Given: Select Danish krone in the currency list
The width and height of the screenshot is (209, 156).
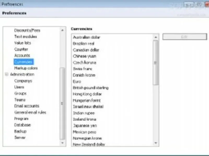Looking at the screenshot, I should tap(84, 75).
